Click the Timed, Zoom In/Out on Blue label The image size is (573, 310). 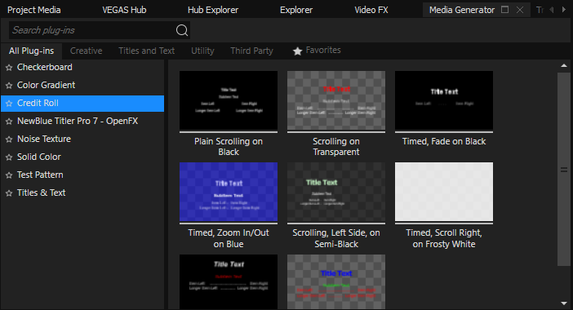coord(229,238)
